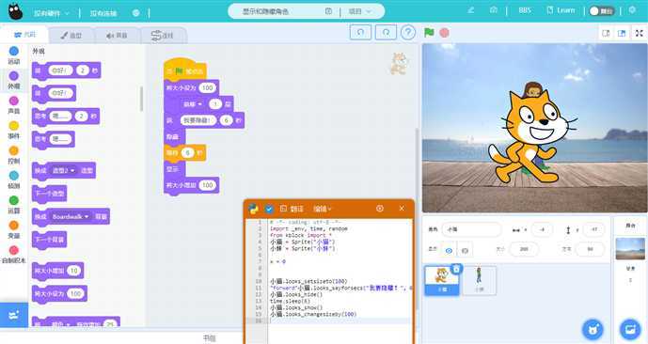648x344 pixels.
Task: Select the orange Control category
Action: 14,155
